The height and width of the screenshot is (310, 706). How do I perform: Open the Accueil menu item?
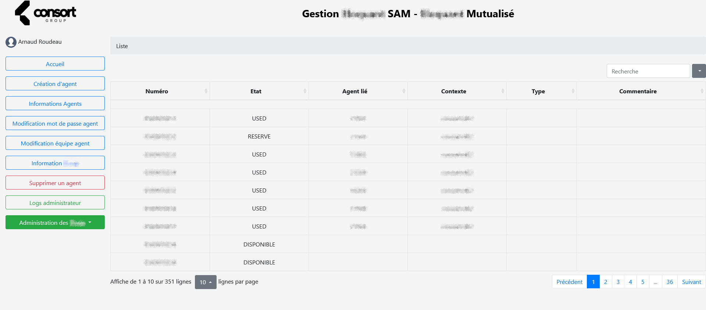(55, 64)
